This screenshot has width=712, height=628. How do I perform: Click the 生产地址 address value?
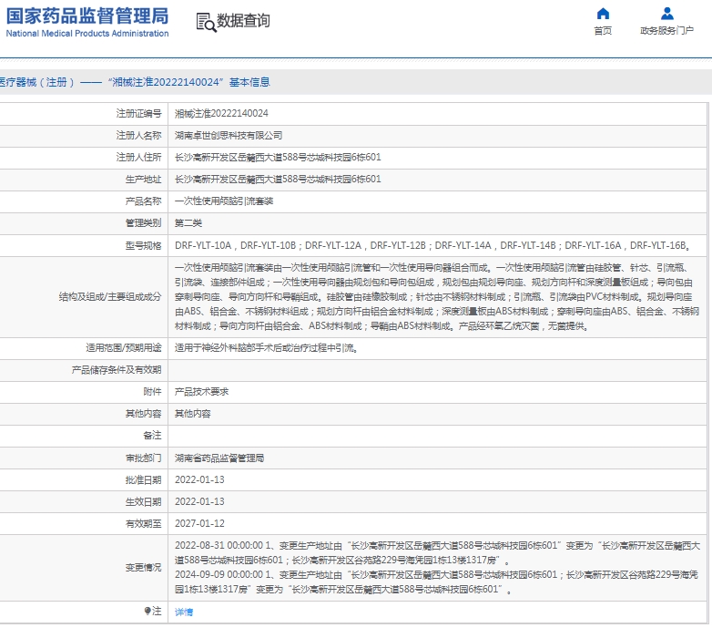coord(278,179)
